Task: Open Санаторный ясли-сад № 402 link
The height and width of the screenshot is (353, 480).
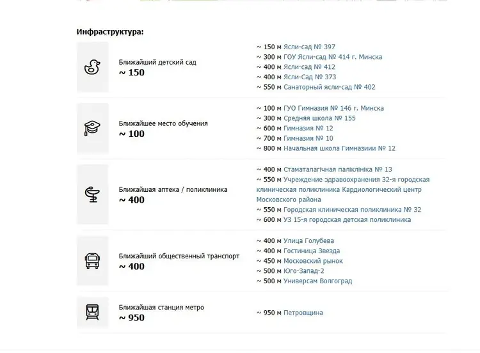Action: 329,87
